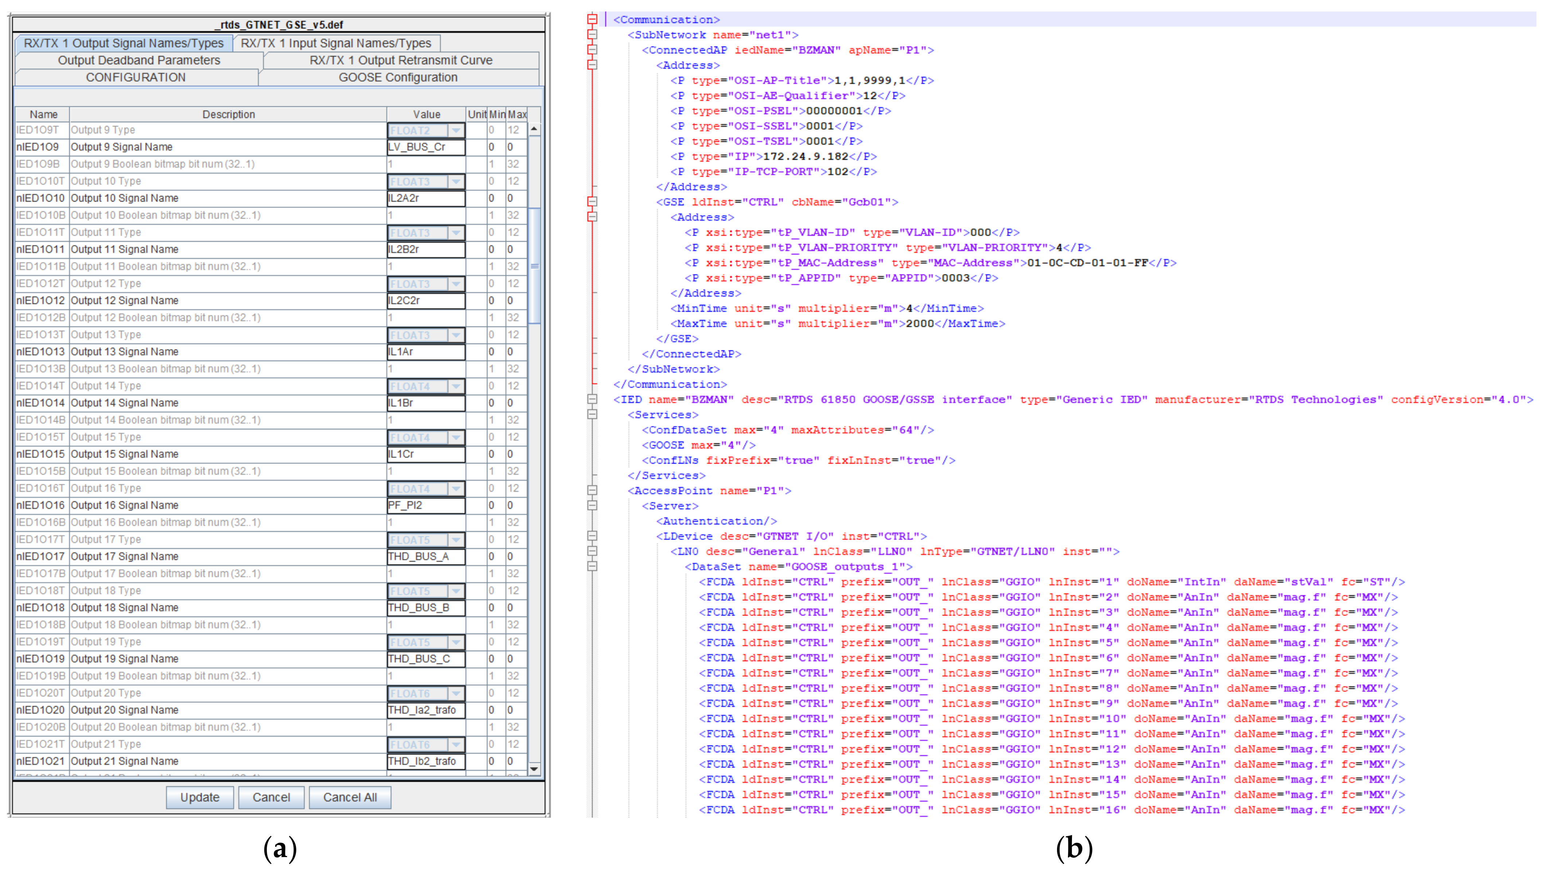
Task: Collapse the Communication XML node
Action: click(x=592, y=19)
